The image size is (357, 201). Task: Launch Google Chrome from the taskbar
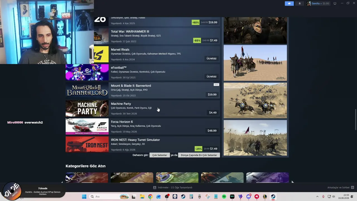click(x=150, y=197)
